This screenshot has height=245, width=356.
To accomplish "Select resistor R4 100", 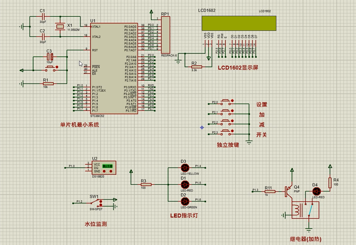I will coord(330,183).
